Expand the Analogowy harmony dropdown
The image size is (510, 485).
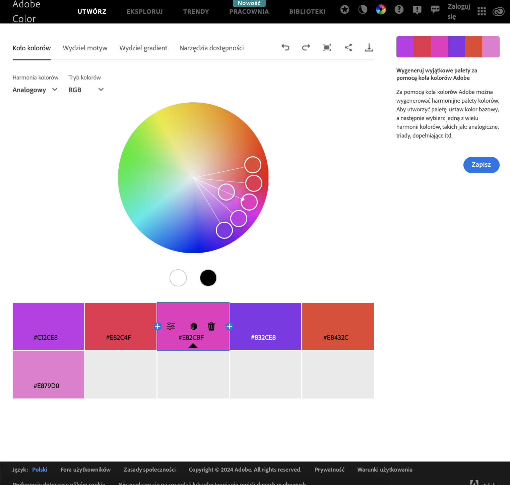tap(35, 90)
